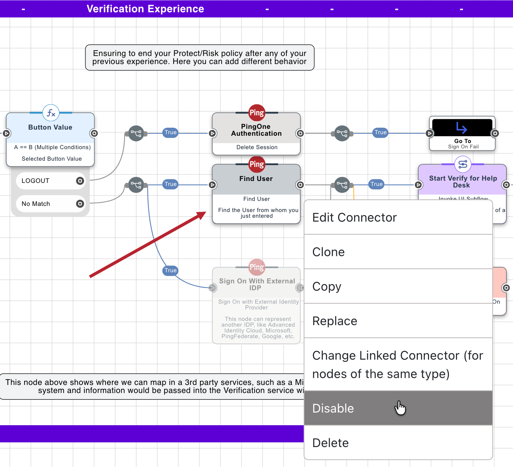Click the fx icon on the Button Value node

click(50, 113)
